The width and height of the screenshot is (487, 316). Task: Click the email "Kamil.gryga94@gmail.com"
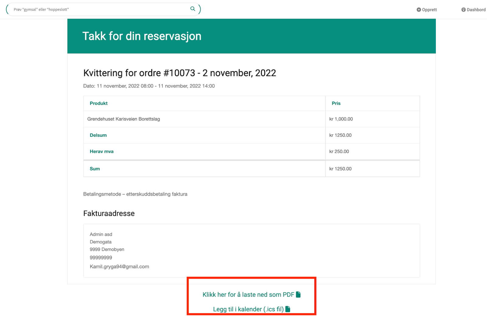tap(119, 267)
